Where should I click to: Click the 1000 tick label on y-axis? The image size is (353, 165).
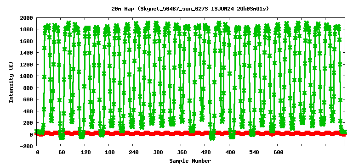click(x=27, y=76)
